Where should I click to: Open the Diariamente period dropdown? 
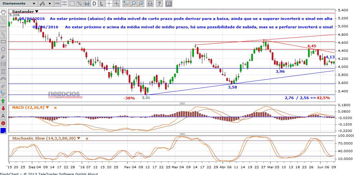(18, 4)
